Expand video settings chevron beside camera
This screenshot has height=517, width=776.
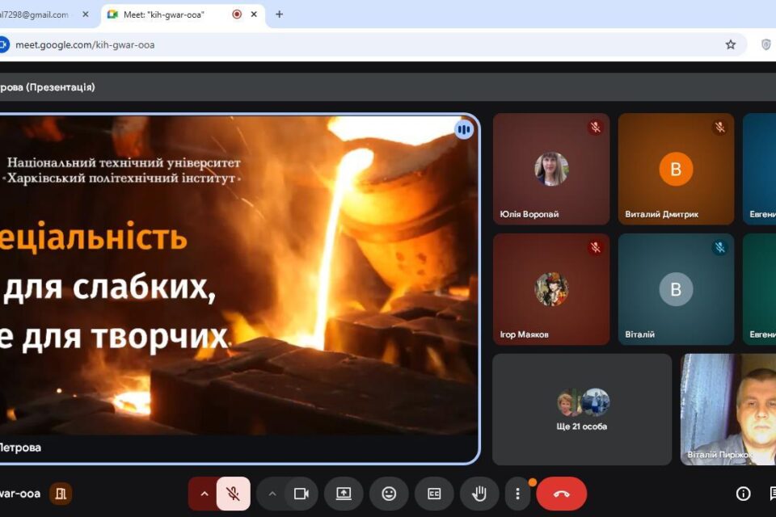pos(272,494)
